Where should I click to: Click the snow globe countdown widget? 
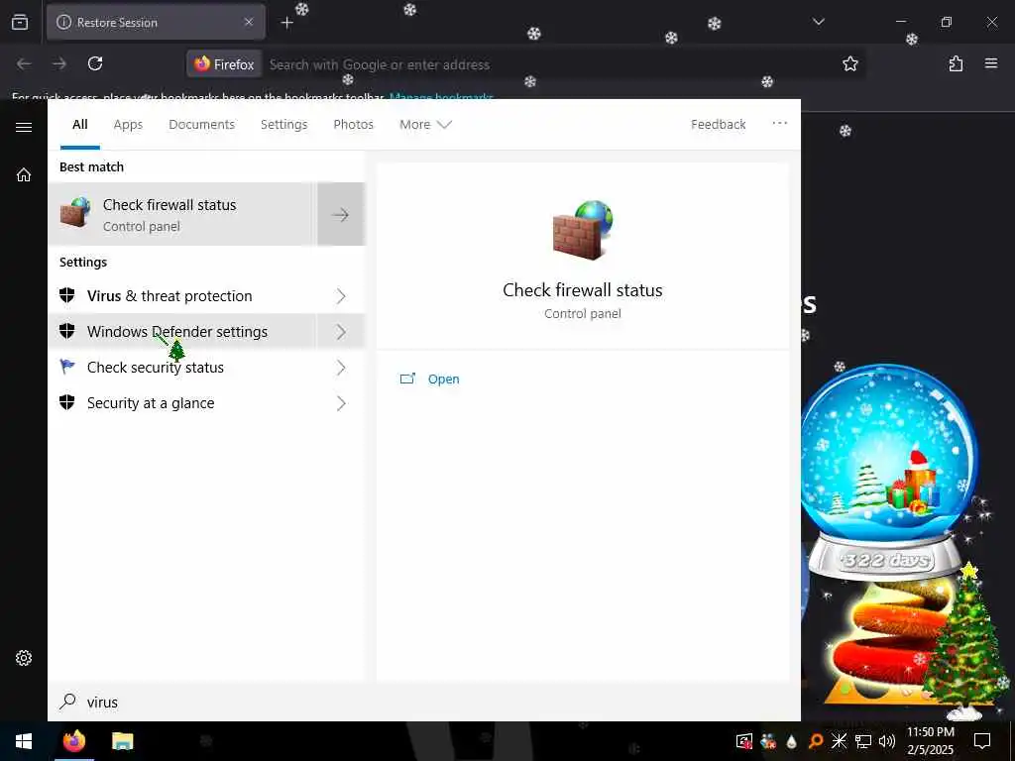pyautogui.click(x=889, y=471)
